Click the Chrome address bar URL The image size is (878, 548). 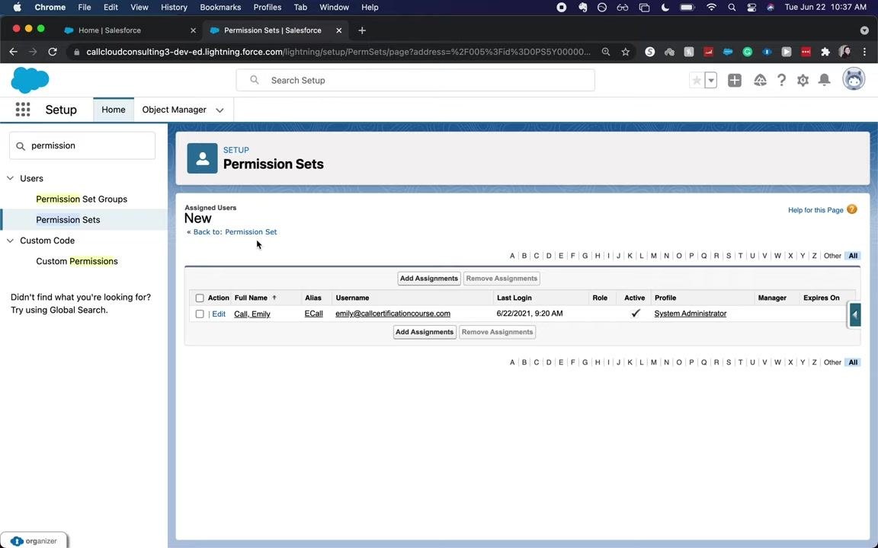[x=338, y=52]
